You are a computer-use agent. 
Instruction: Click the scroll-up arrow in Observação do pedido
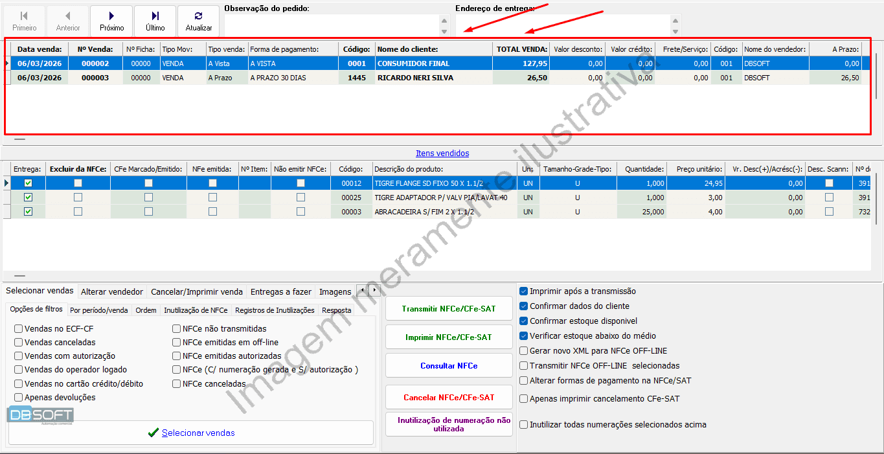point(444,21)
